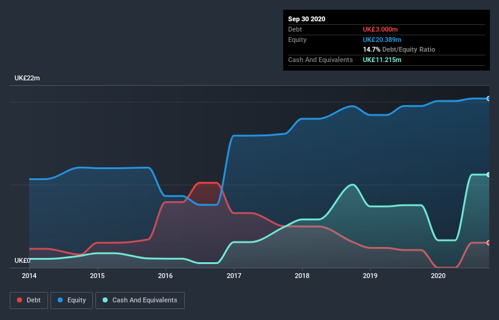The height and width of the screenshot is (320, 499).
Task: Click the UK£11.215m cash value
Action: [382, 60]
